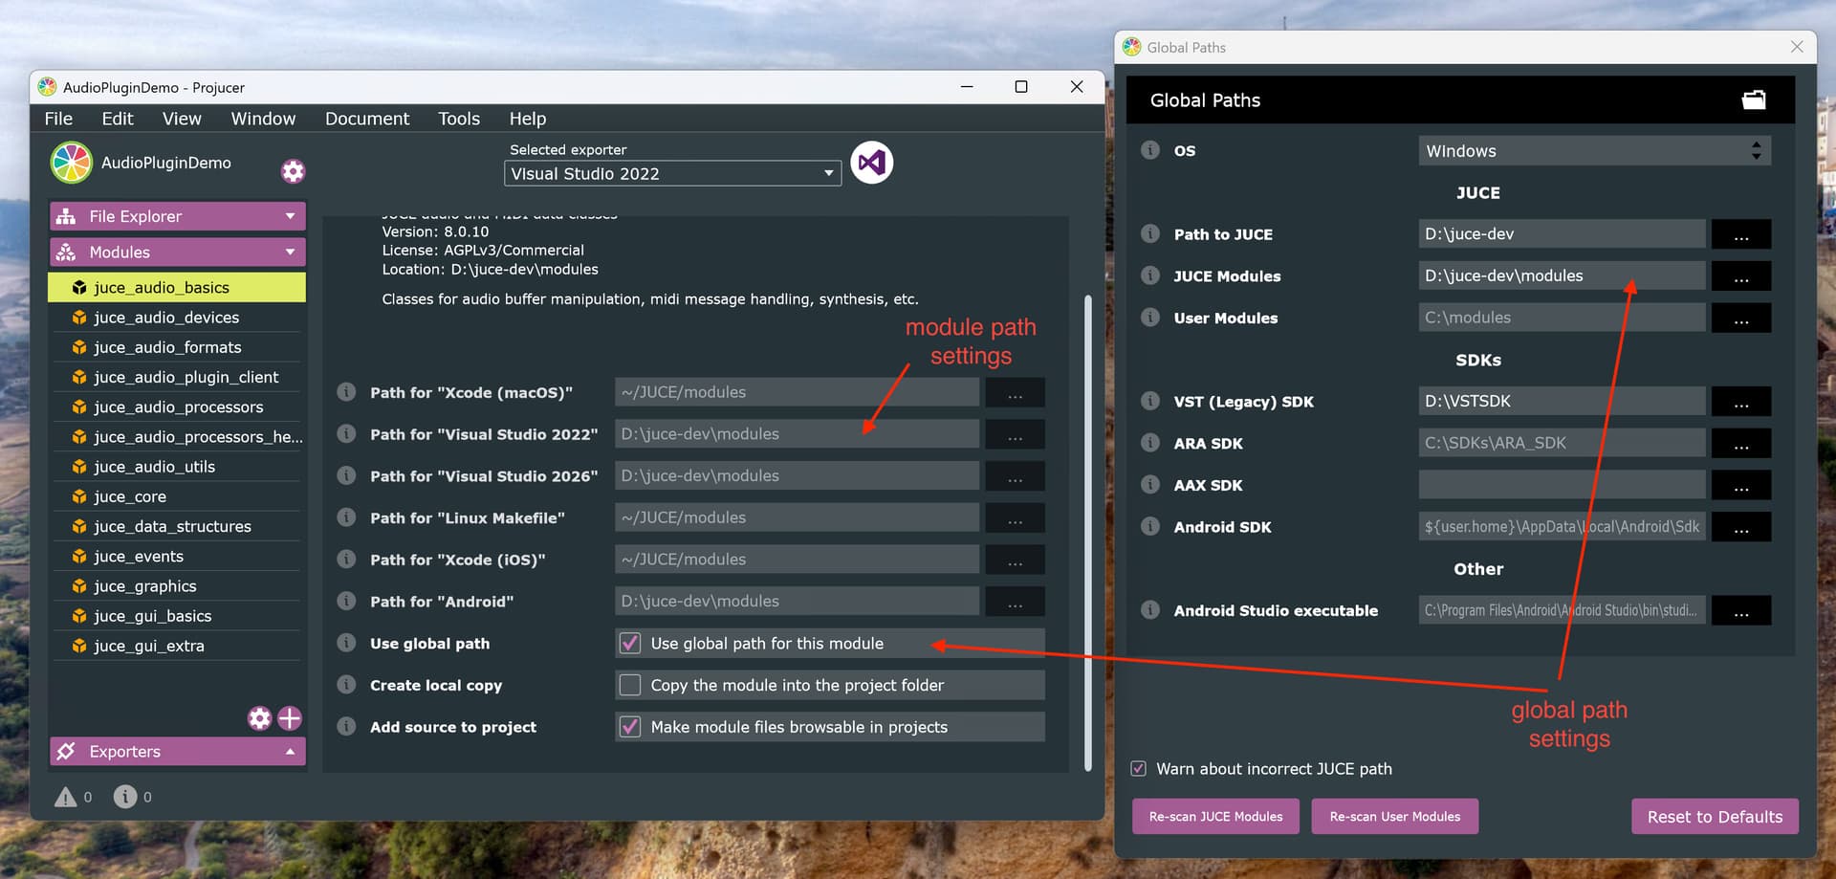Open the Tools menu
Image resolution: width=1836 pixels, height=879 pixels.
coord(458,118)
